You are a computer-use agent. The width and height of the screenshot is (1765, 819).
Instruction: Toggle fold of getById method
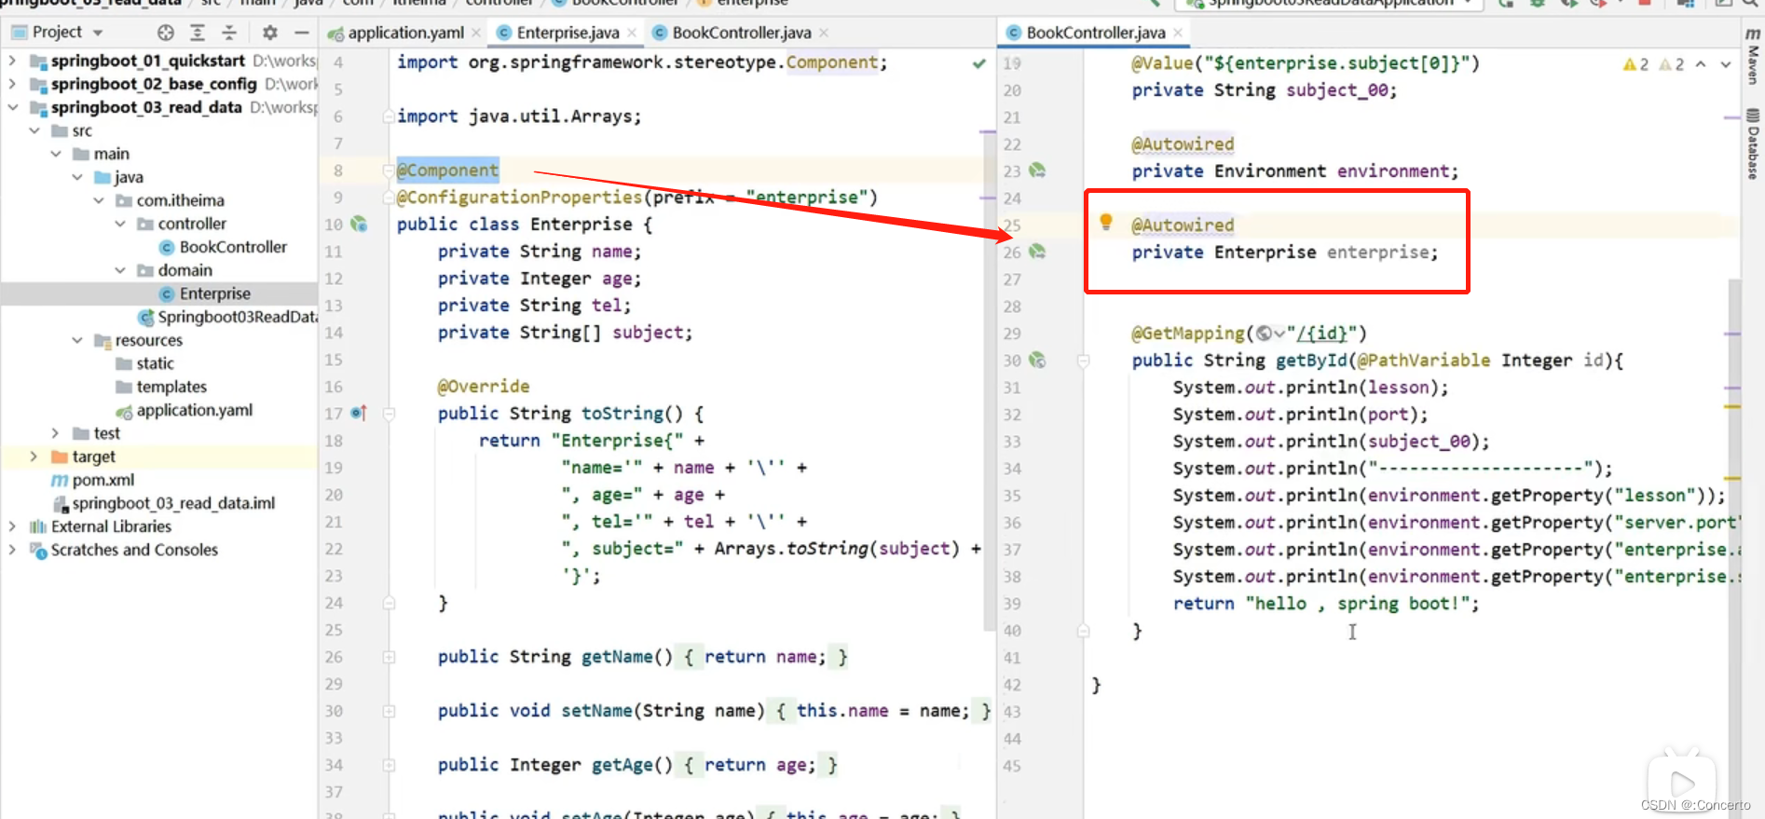(x=1083, y=361)
